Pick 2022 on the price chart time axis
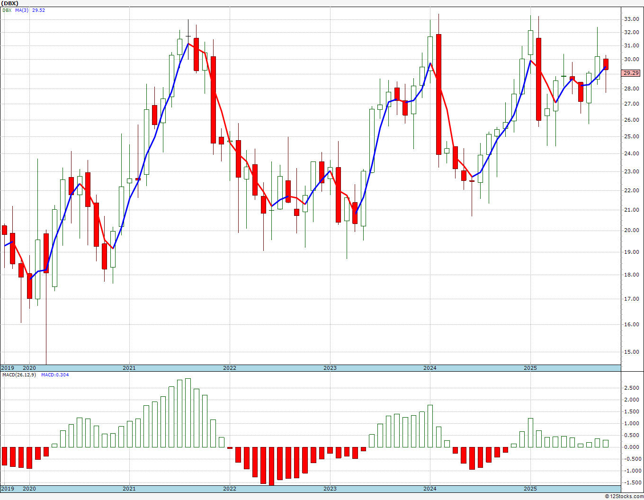Screen dimensions: 644x500 tap(230, 368)
